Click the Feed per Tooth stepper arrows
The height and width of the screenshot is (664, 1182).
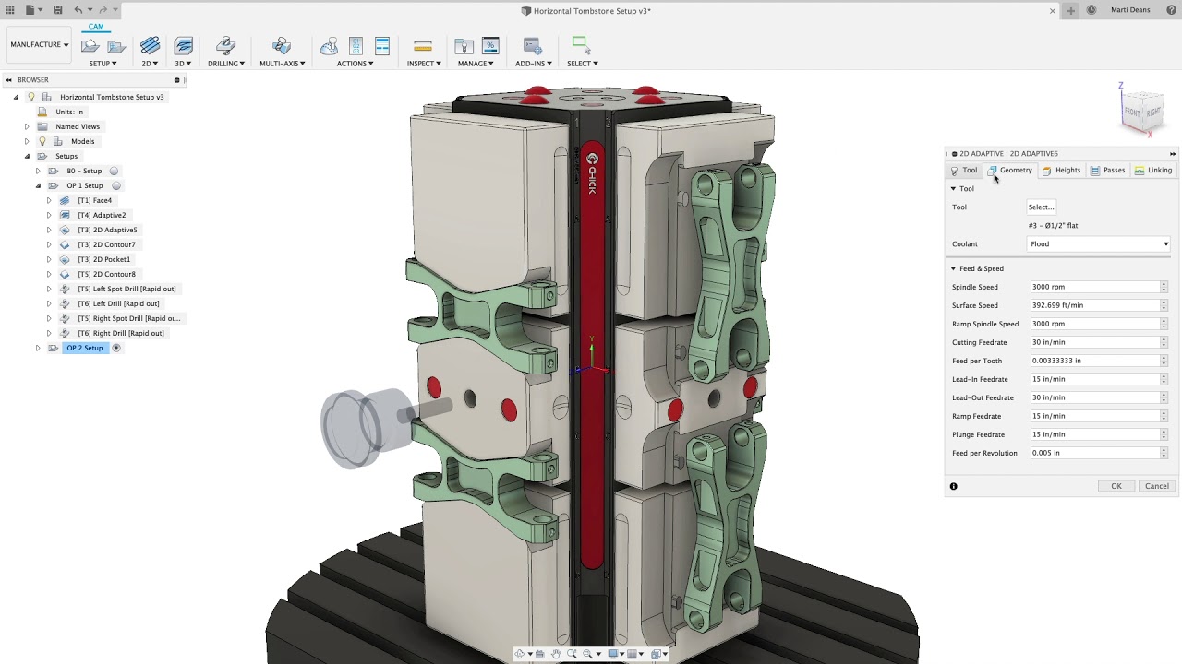point(1164,361)
